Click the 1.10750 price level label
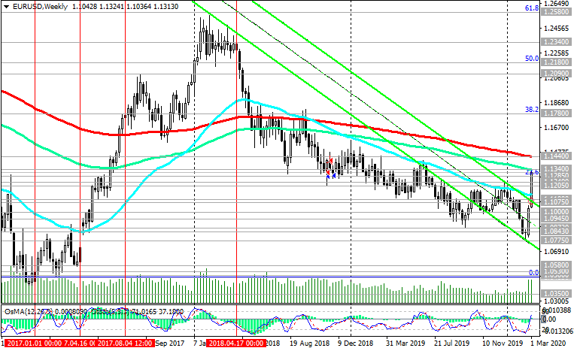 pos(556,202)
